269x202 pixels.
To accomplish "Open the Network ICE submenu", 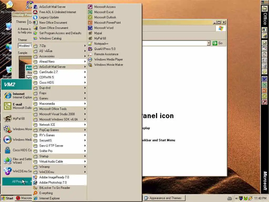I will (60, 124).
